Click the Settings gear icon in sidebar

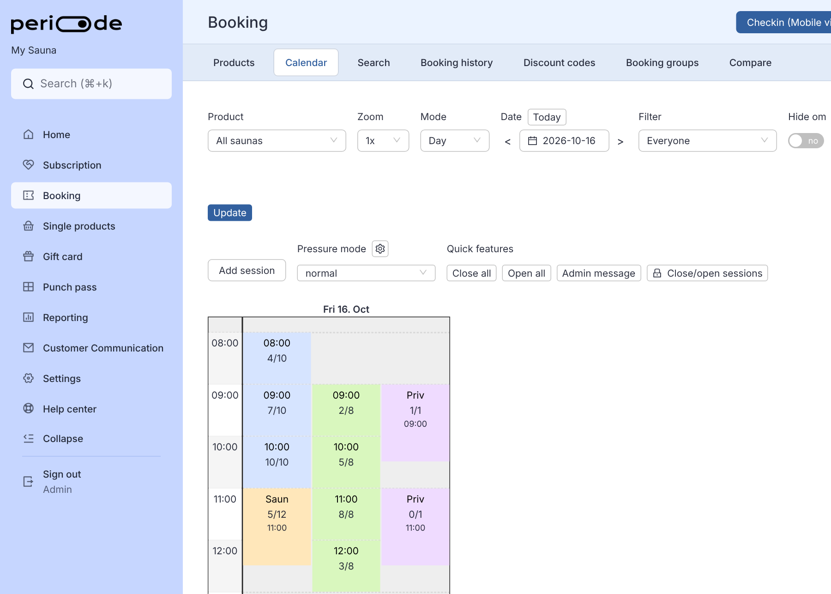coord(29,378)
